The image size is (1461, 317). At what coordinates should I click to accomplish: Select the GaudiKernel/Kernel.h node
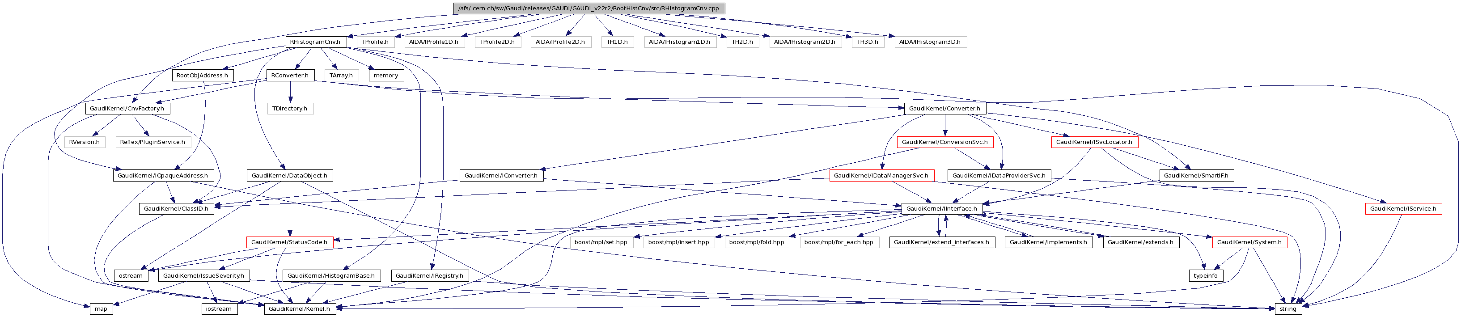click(299, 309)
